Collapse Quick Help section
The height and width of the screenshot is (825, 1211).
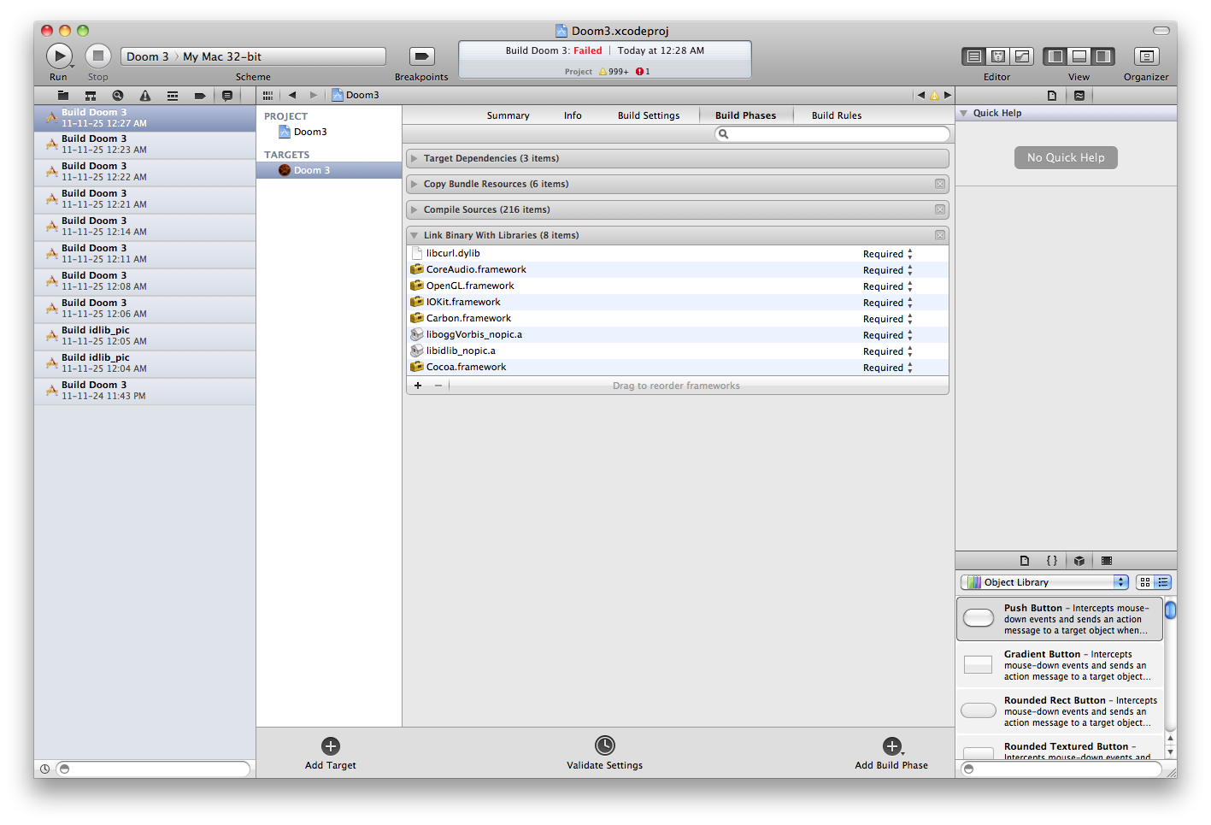[x=964, y=113]
